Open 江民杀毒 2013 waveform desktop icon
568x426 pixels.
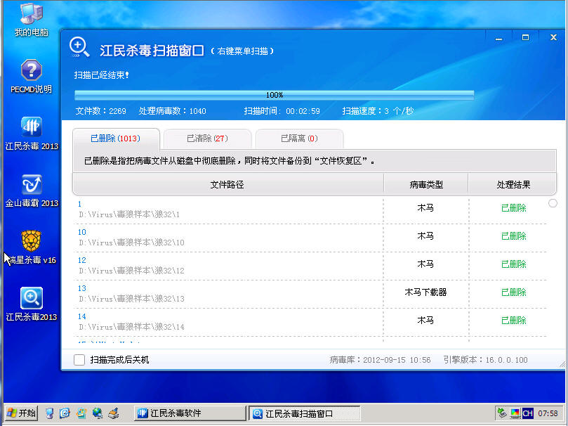[31, 127]
